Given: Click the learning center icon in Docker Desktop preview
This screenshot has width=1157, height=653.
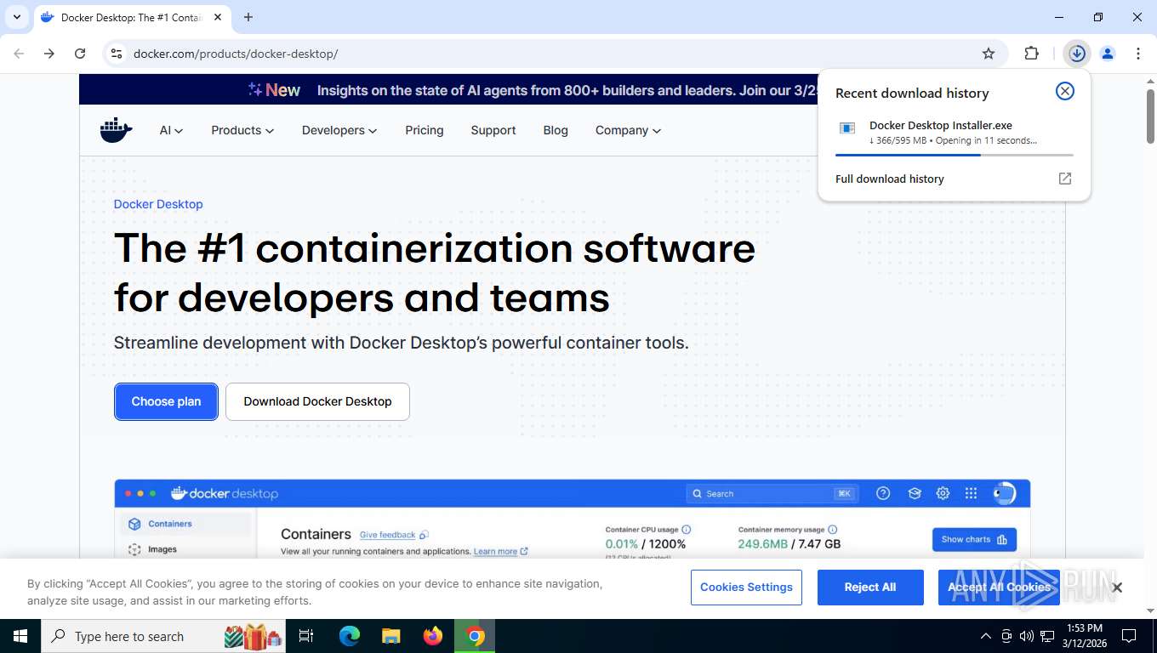Looking at the screenshot, I should (x=915, y=493).
